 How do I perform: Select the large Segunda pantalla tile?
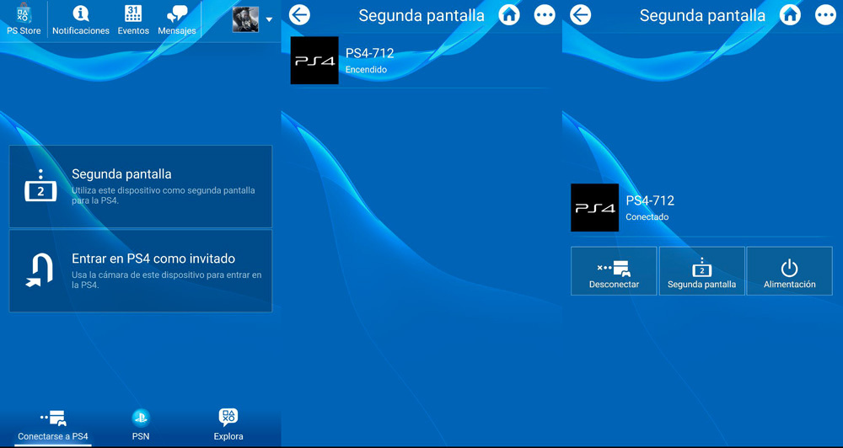coord(141,186)
